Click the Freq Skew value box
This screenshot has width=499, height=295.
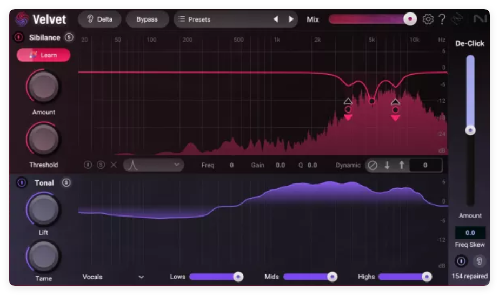point(470,233)
